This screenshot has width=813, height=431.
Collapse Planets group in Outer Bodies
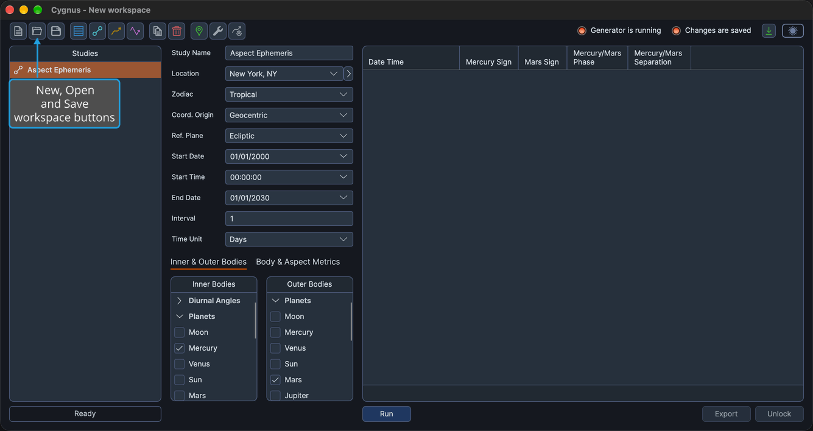click(x=275, y=301)
